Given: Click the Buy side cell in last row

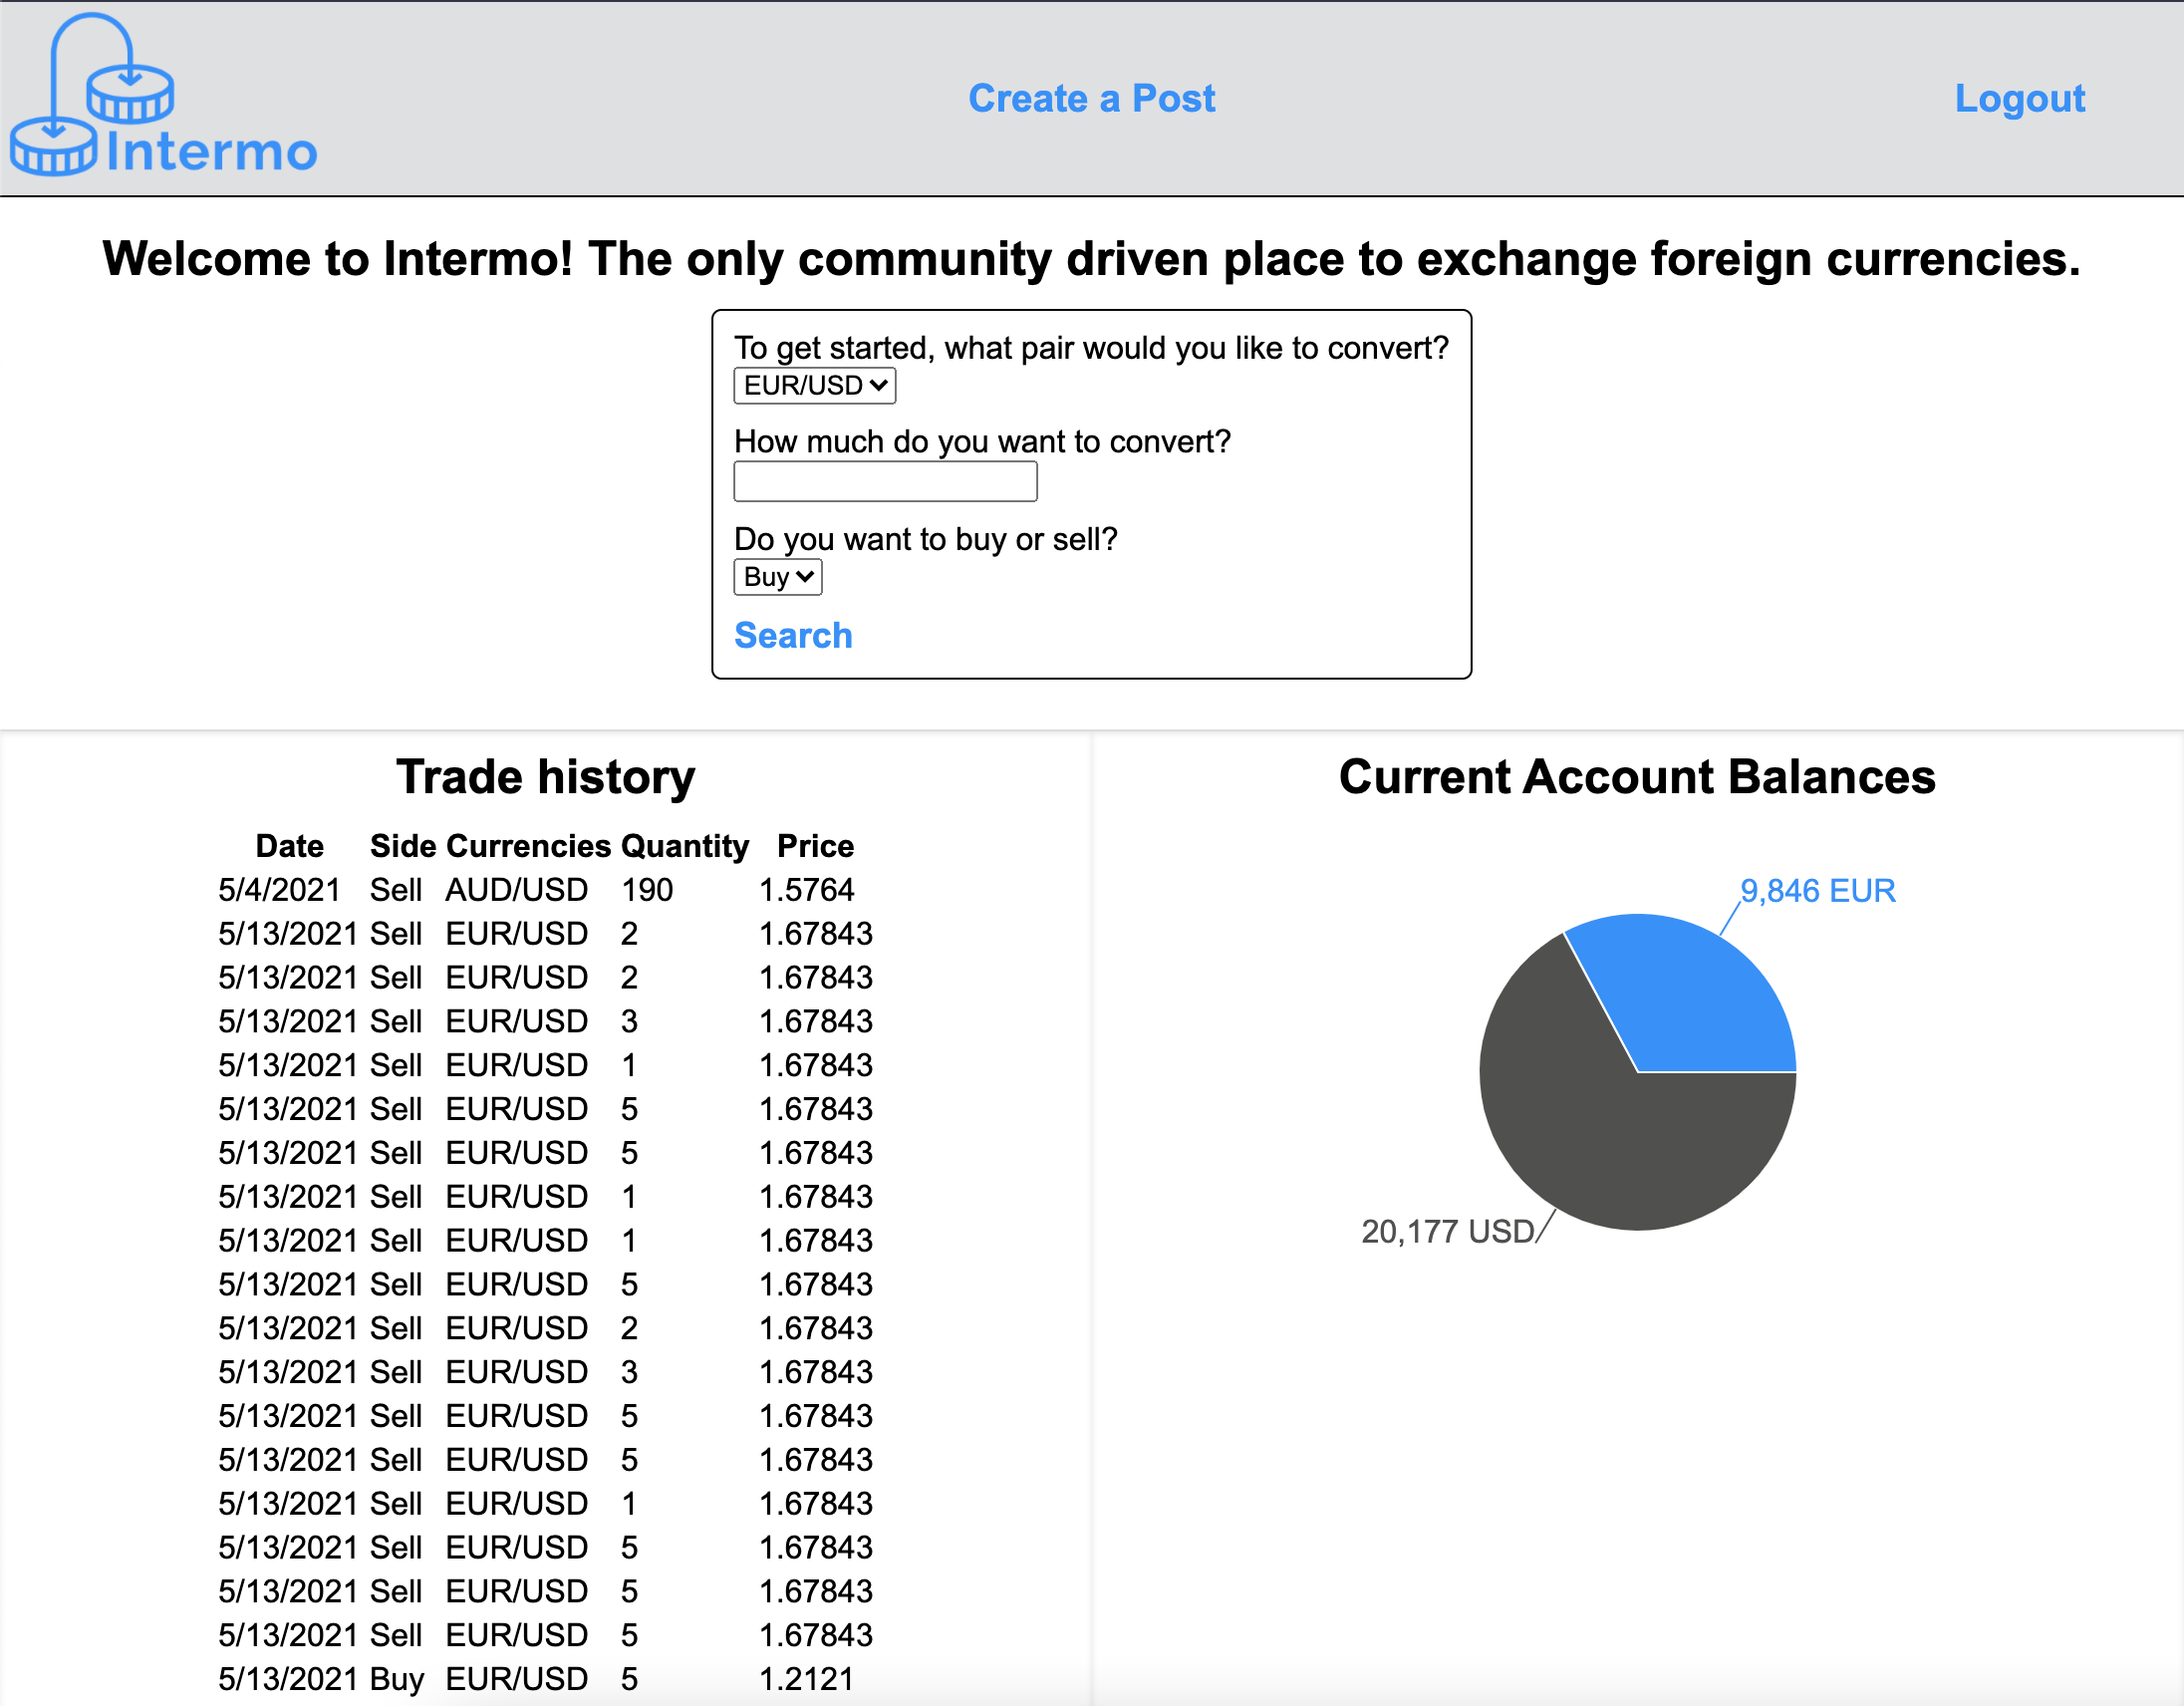Looking at the screenshot, I should pyautogui.click(x=396, y=1678).
